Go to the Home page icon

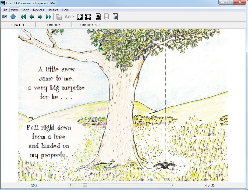[x=13, y=17]
